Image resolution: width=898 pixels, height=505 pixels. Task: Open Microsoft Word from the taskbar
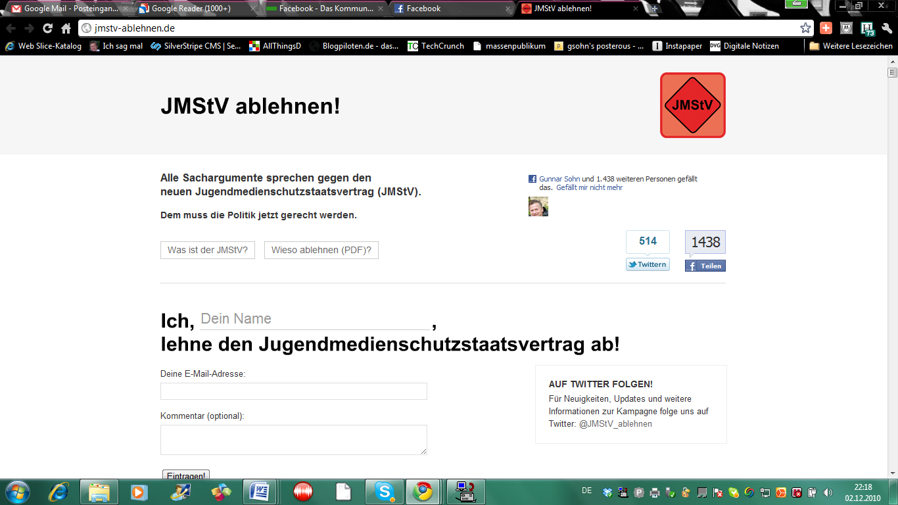(x=260, y=491)
